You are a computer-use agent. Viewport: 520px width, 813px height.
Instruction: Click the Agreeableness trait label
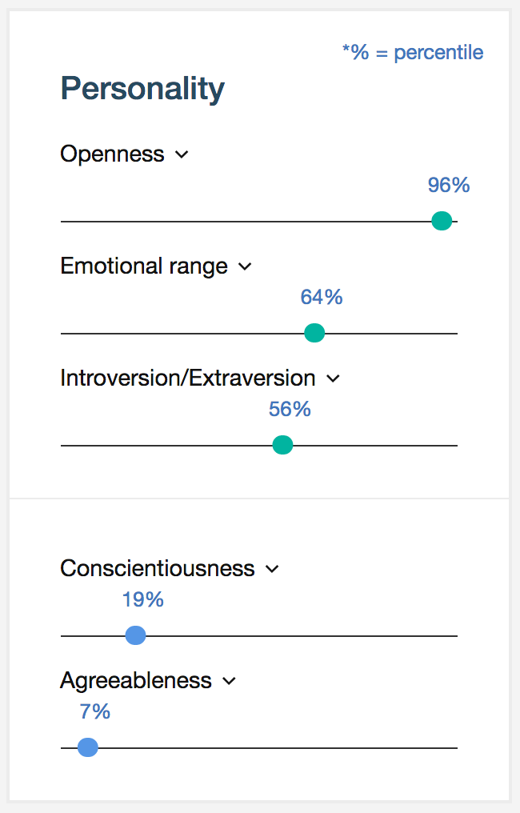coord(136,680)
